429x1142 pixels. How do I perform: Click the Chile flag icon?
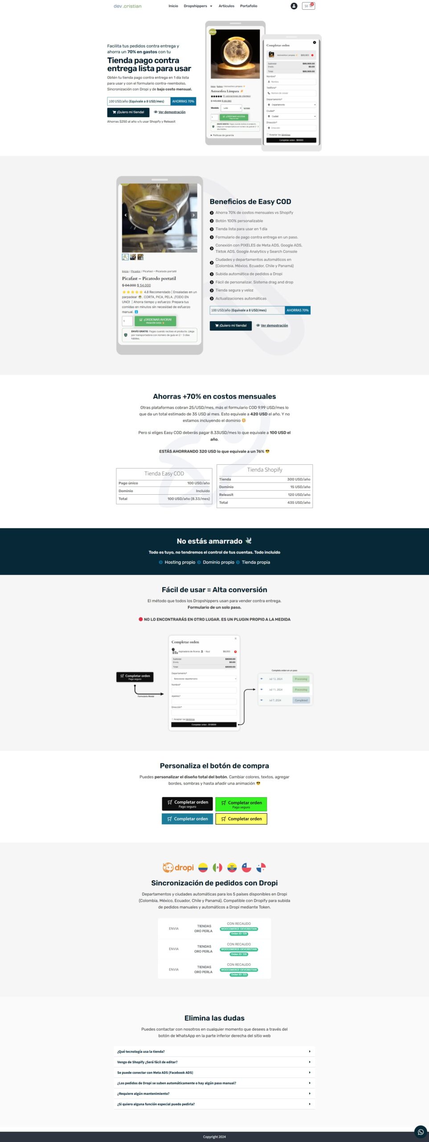pos(246,867)
